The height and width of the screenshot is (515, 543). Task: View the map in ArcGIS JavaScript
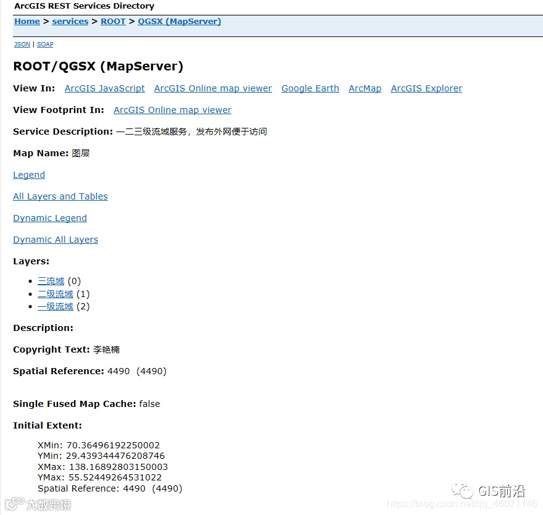click(104, 88)
